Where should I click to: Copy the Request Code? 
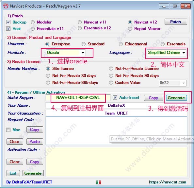tap(35, 130)
